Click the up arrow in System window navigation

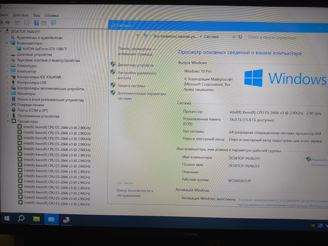click(138, 36)
